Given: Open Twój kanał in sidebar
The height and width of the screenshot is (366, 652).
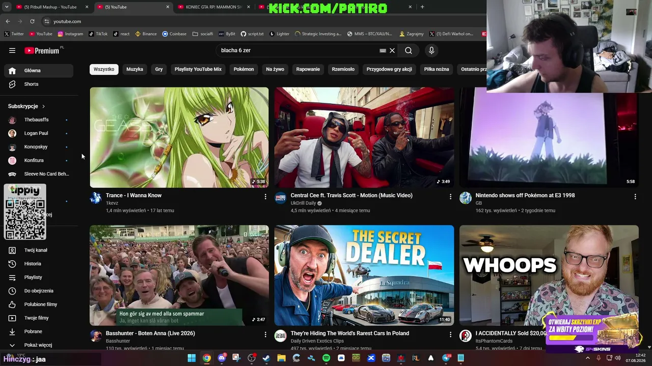Looking at the screenshot, I should pos(39,250).
